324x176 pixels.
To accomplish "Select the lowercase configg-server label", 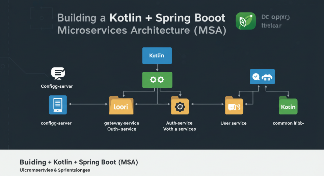I will (56, 123).
